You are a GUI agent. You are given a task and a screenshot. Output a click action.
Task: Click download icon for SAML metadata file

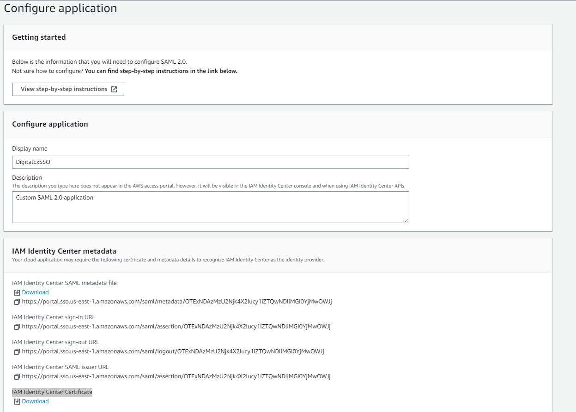17,292
